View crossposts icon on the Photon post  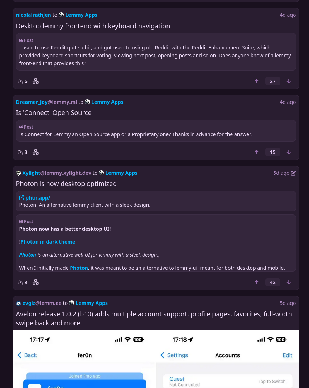click(35, 282)
